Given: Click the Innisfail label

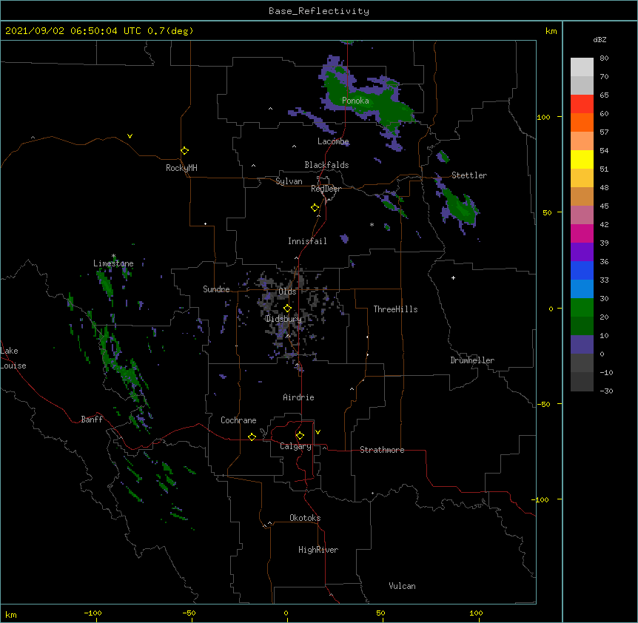Looking at the screenshot, I should [307, 241].
